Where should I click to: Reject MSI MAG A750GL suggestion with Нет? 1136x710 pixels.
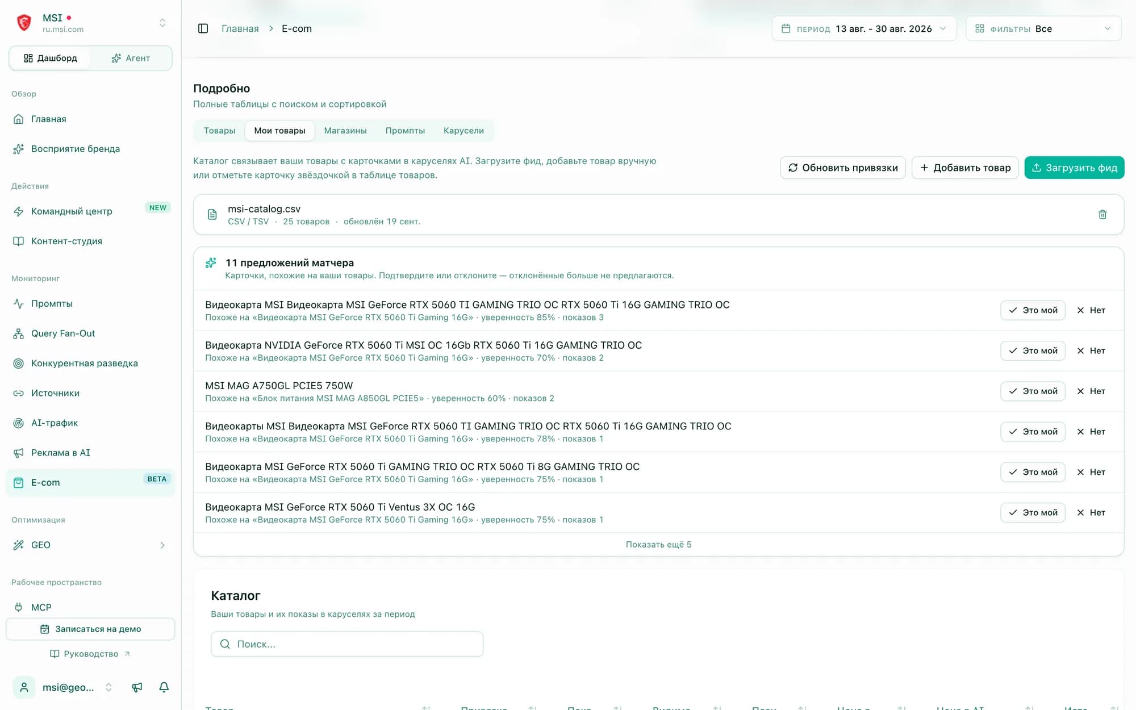click(1091, 391)
